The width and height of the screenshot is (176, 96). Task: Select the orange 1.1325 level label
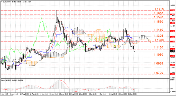(x=159, y=36)
